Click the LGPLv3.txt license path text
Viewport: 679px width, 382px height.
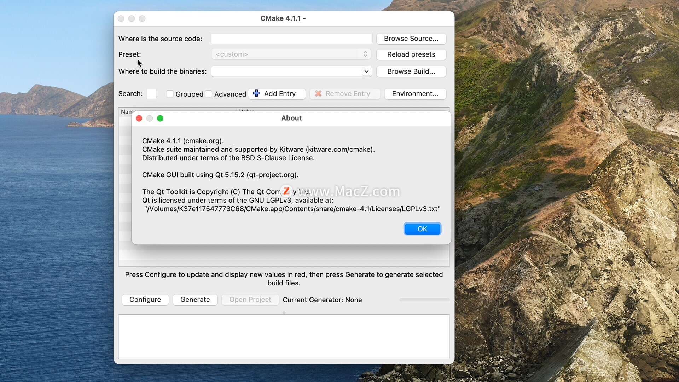coord(292,209)
